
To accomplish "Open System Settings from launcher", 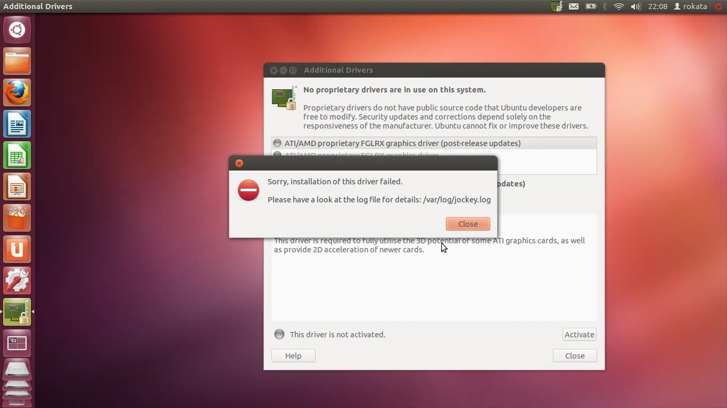I will click(17, 280).
